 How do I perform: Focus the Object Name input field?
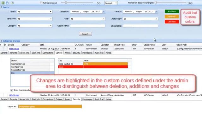coord(88,26)
